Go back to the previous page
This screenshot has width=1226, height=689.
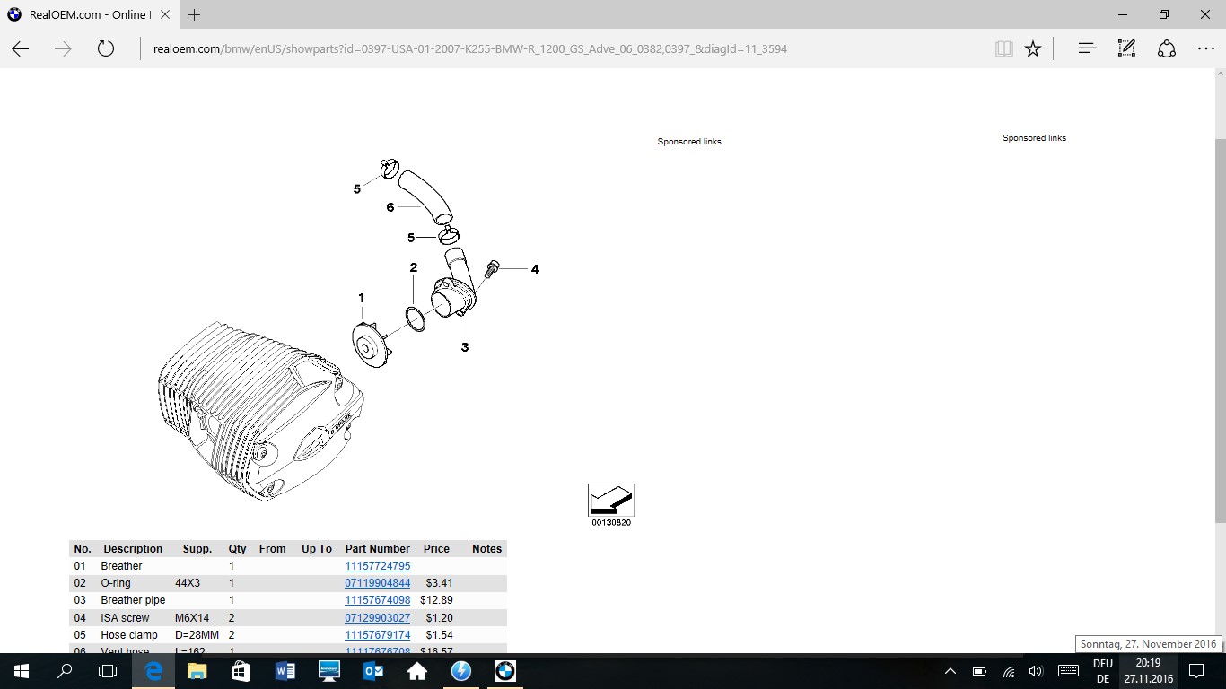coord(20,48)
